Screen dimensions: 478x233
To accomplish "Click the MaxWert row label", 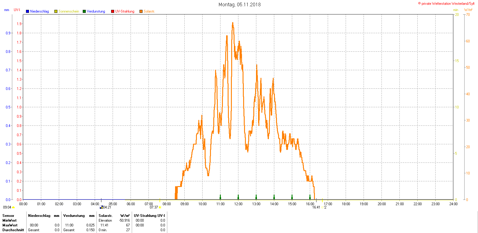I will pos(10,225).
